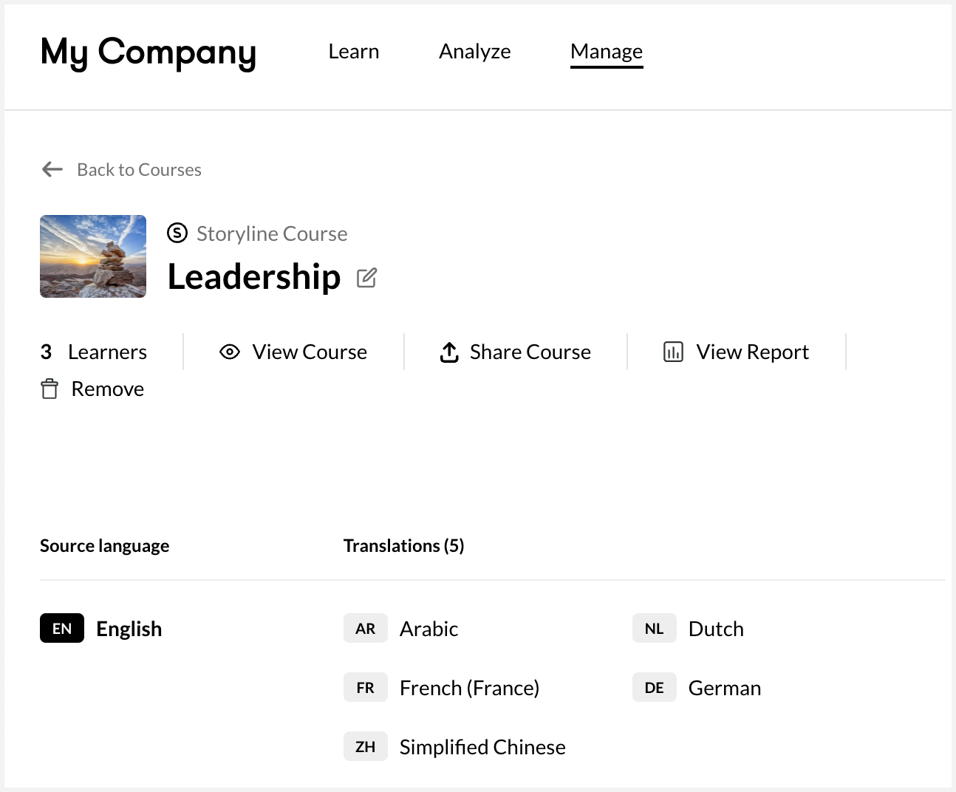Click the back arrow icon near Back to Courses
Viewport: 956px width, 792px height.
52,169
